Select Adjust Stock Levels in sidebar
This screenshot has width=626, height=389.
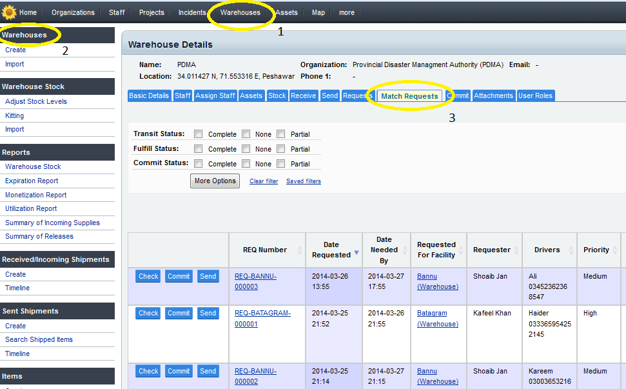click(x=36, y=101)
